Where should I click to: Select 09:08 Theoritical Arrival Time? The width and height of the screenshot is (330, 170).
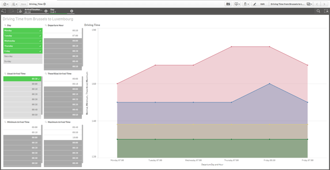tap(63, 79)
